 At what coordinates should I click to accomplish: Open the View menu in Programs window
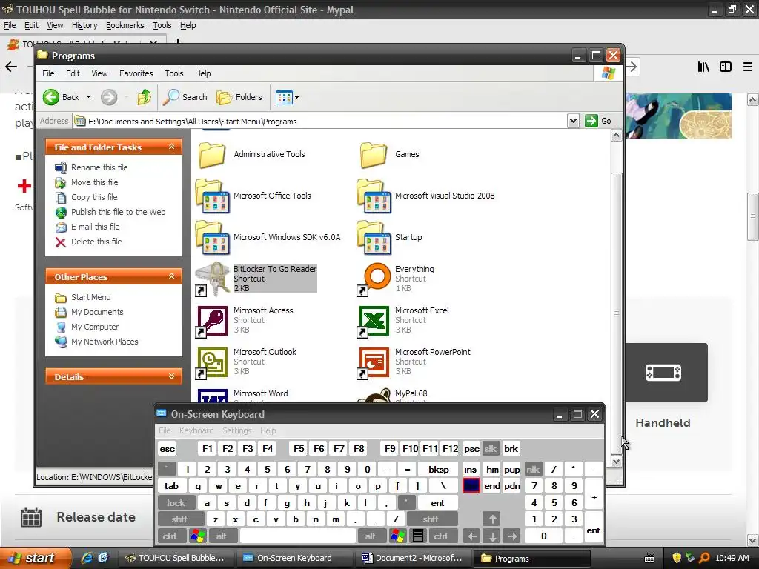click(99, 73)
